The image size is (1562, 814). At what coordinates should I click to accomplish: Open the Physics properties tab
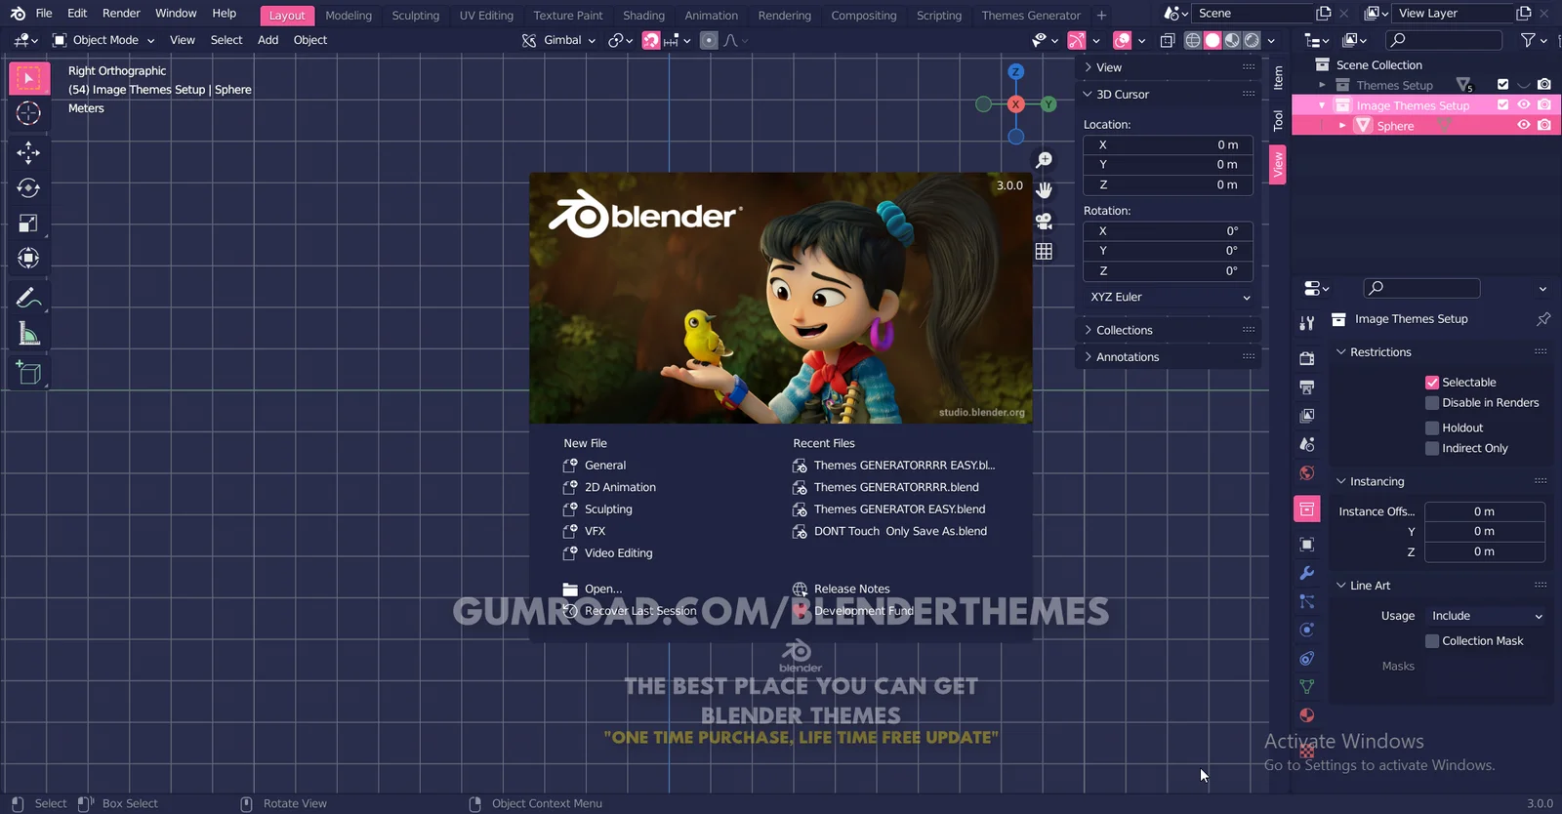(x=1307, y=630)
